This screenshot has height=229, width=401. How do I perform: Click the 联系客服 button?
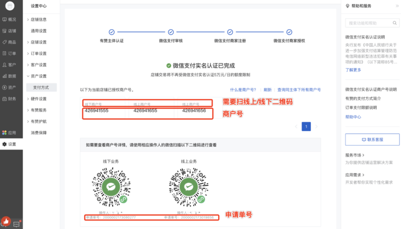[372, 139]
